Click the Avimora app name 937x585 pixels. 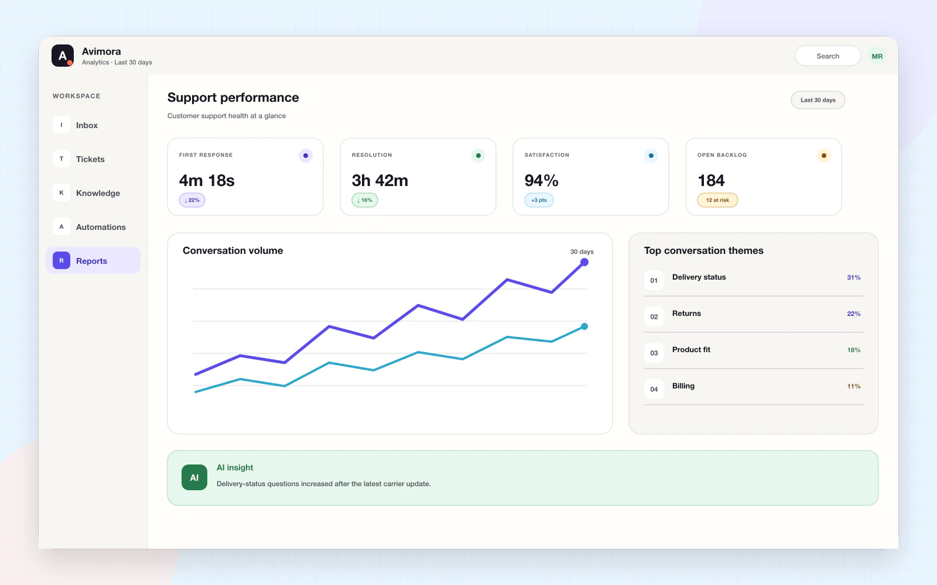101,51
